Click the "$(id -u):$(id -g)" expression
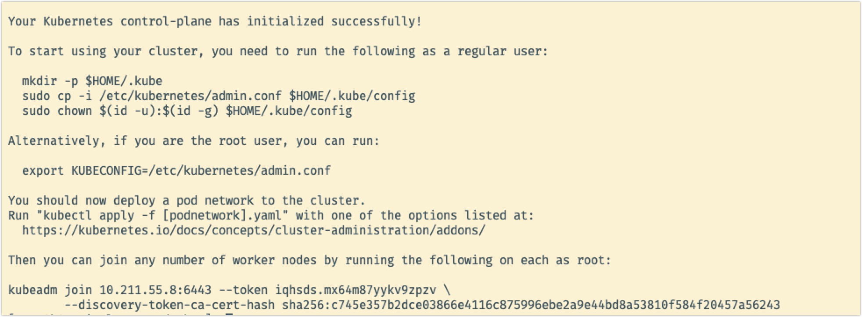This screenshot has width=862, height=317. (159, 111)
